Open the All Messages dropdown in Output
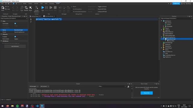 (34, 86)
